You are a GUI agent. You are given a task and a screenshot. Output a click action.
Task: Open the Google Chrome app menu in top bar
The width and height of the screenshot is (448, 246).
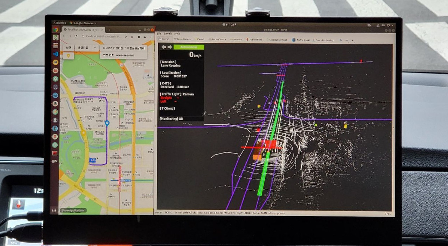pos(83,23)
